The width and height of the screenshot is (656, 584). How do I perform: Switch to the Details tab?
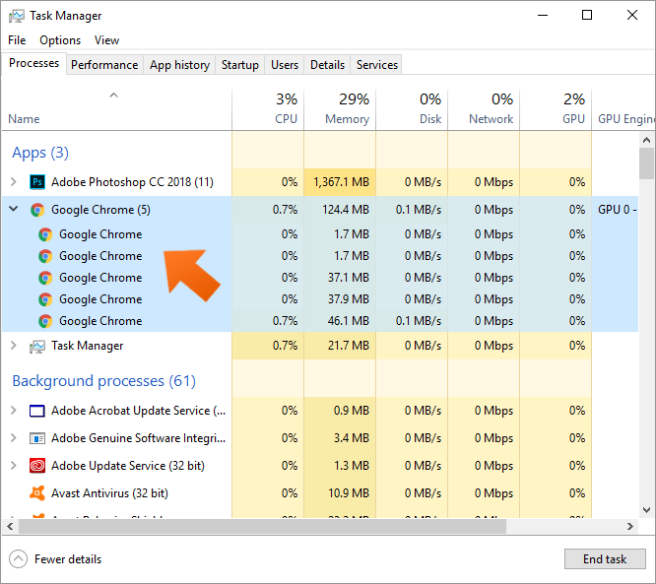coord(327,65)
